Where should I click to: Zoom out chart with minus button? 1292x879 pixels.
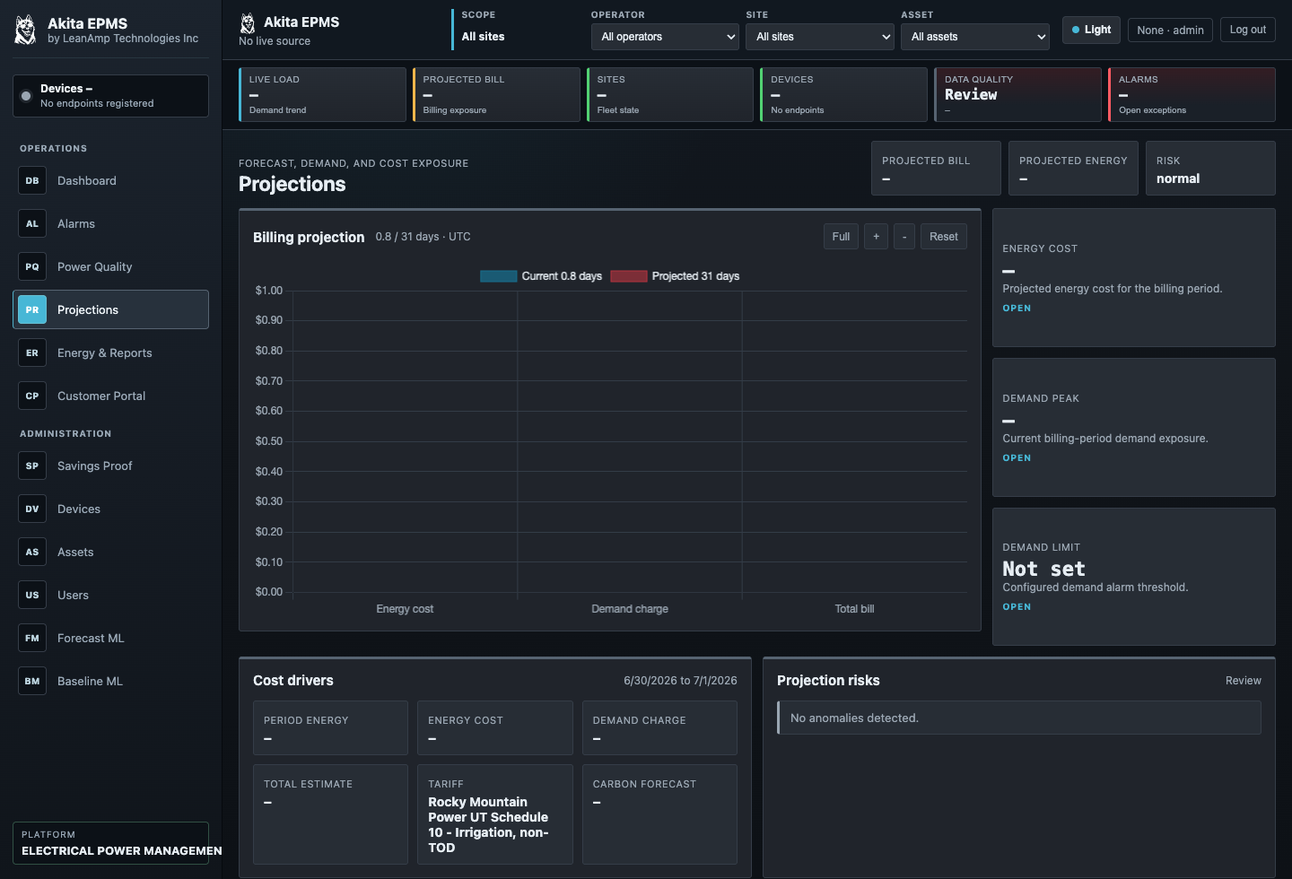(904, 237)
